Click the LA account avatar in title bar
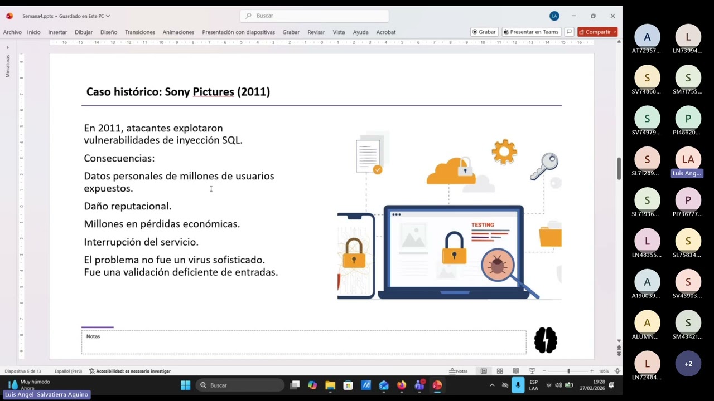 pyautogui.click(x=554, y=16)
